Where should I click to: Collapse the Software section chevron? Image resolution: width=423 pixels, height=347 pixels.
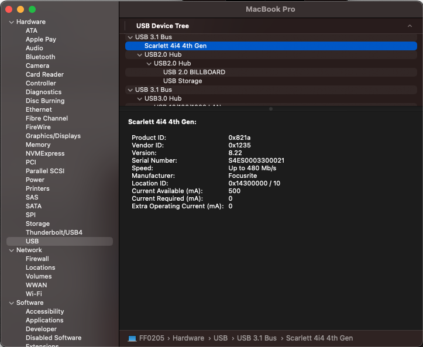tap(11, 303)
